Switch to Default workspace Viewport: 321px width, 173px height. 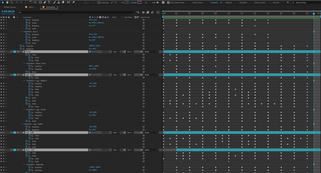(228, 3)
